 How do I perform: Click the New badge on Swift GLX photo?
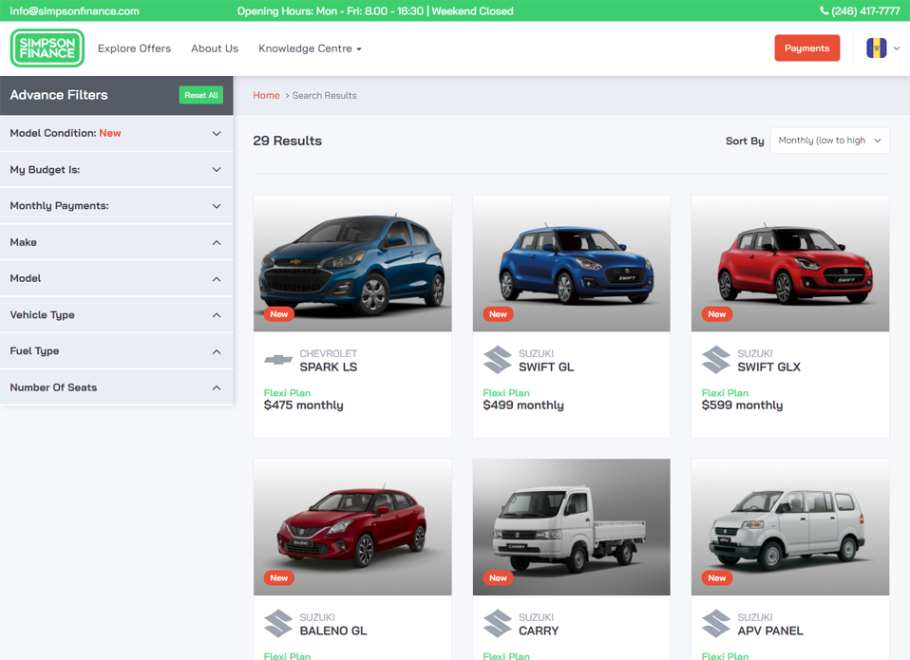[717, 313]
